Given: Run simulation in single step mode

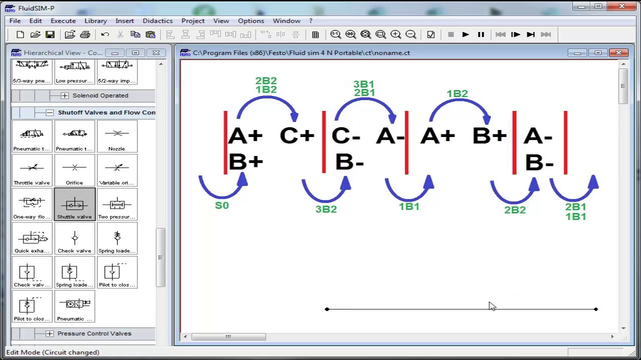Looking at the screenshot, I should pyautogui.click(x=516, y=34).
